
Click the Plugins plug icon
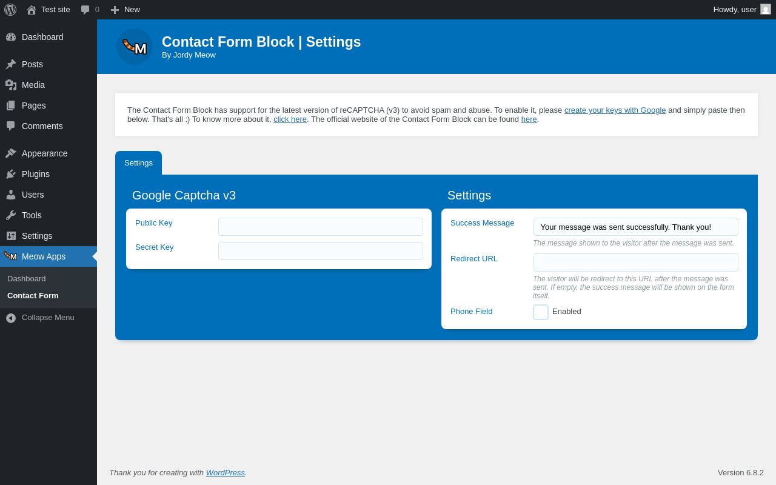click(x=11, y=174)
